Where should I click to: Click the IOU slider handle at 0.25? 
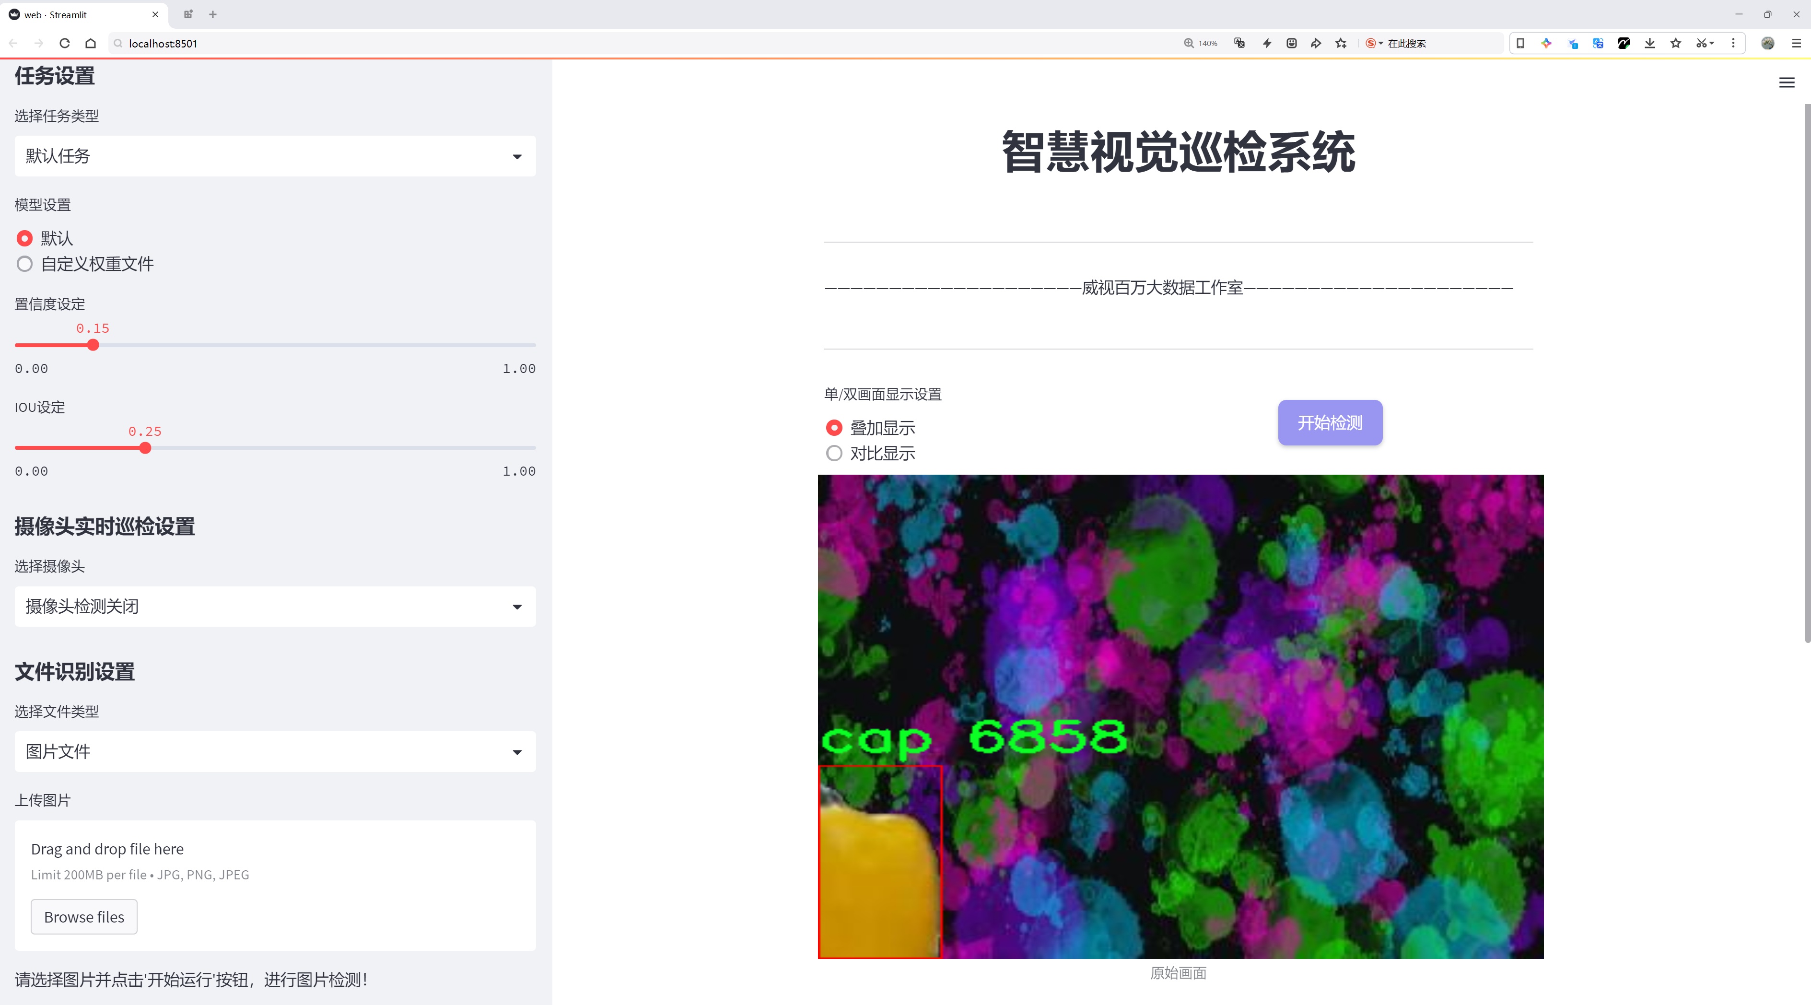click(x=145, y=448)
